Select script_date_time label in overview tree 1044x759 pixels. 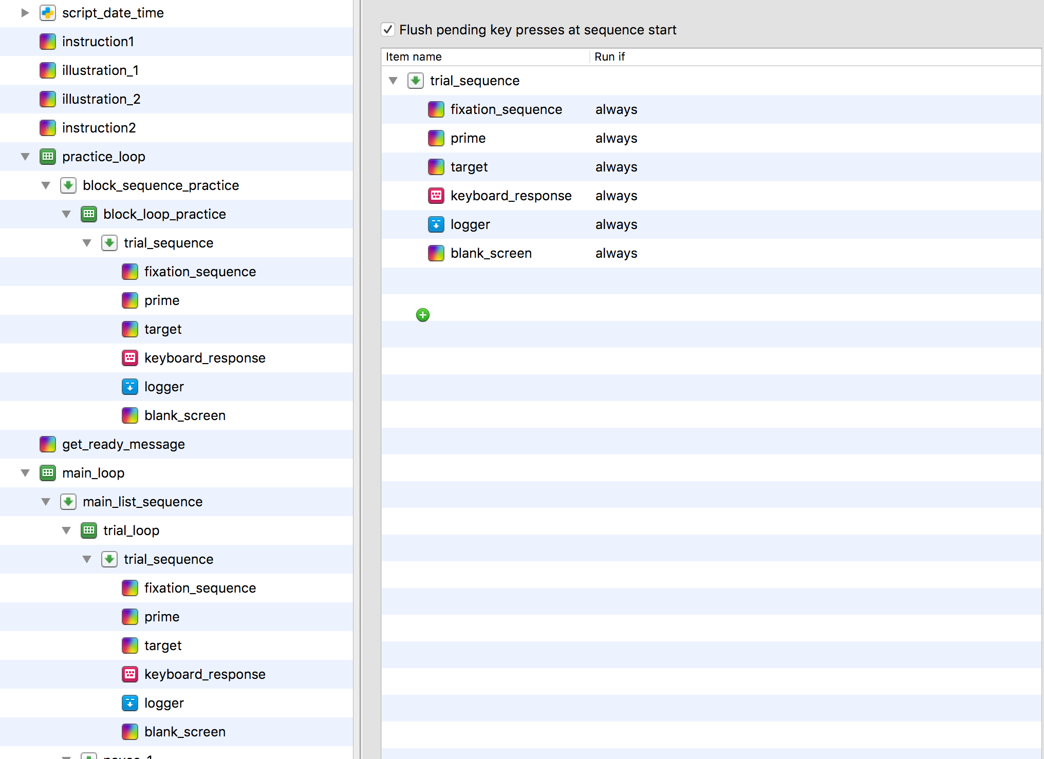113,13
